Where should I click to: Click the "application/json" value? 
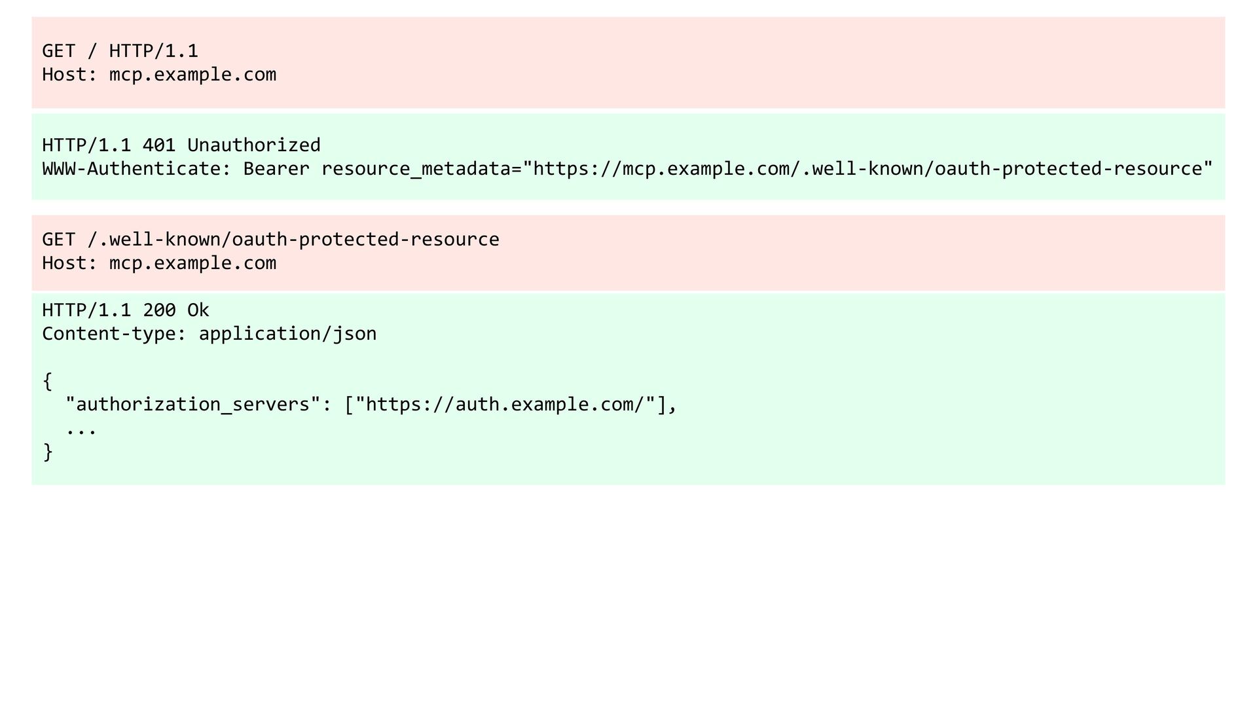[287, 334]
